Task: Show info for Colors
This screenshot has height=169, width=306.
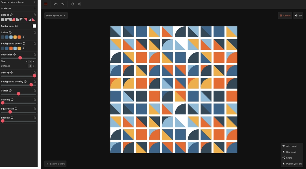Action: coord(10,32)
